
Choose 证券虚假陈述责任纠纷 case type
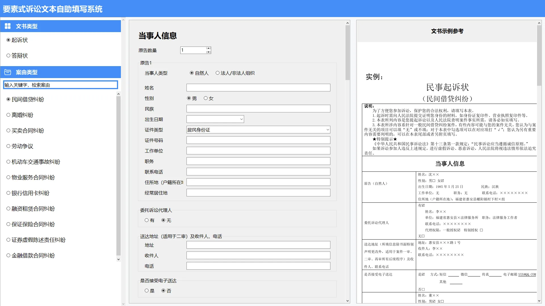[36, 240]
